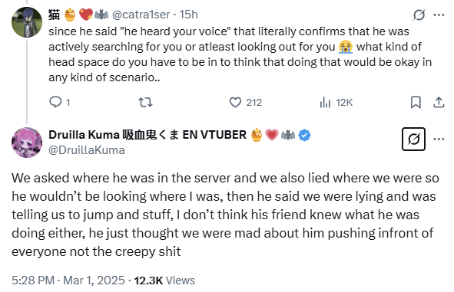Click the 猫 display name
This screenshot has width=454, height=292.
tap(54, 15)
